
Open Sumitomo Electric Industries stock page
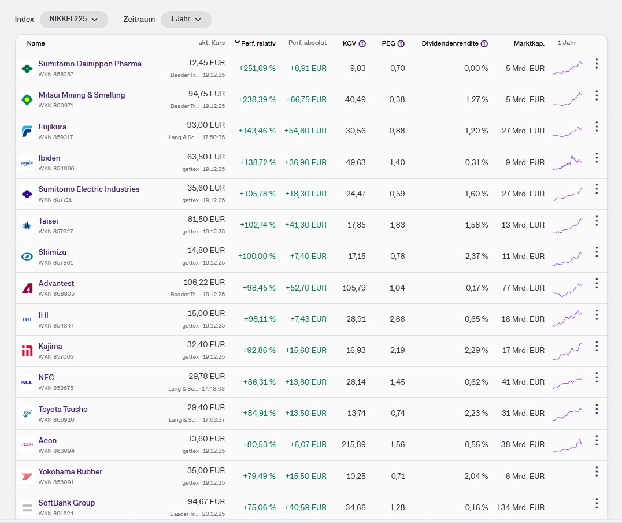(89, 189)
